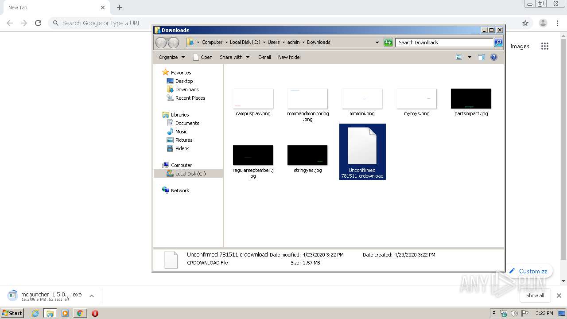
Task: Click admin in the address breadcrumb
Action: coord(293,43)
